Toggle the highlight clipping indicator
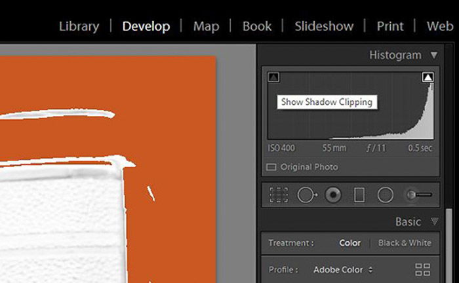The image size is (459, 283). point(428,77)
